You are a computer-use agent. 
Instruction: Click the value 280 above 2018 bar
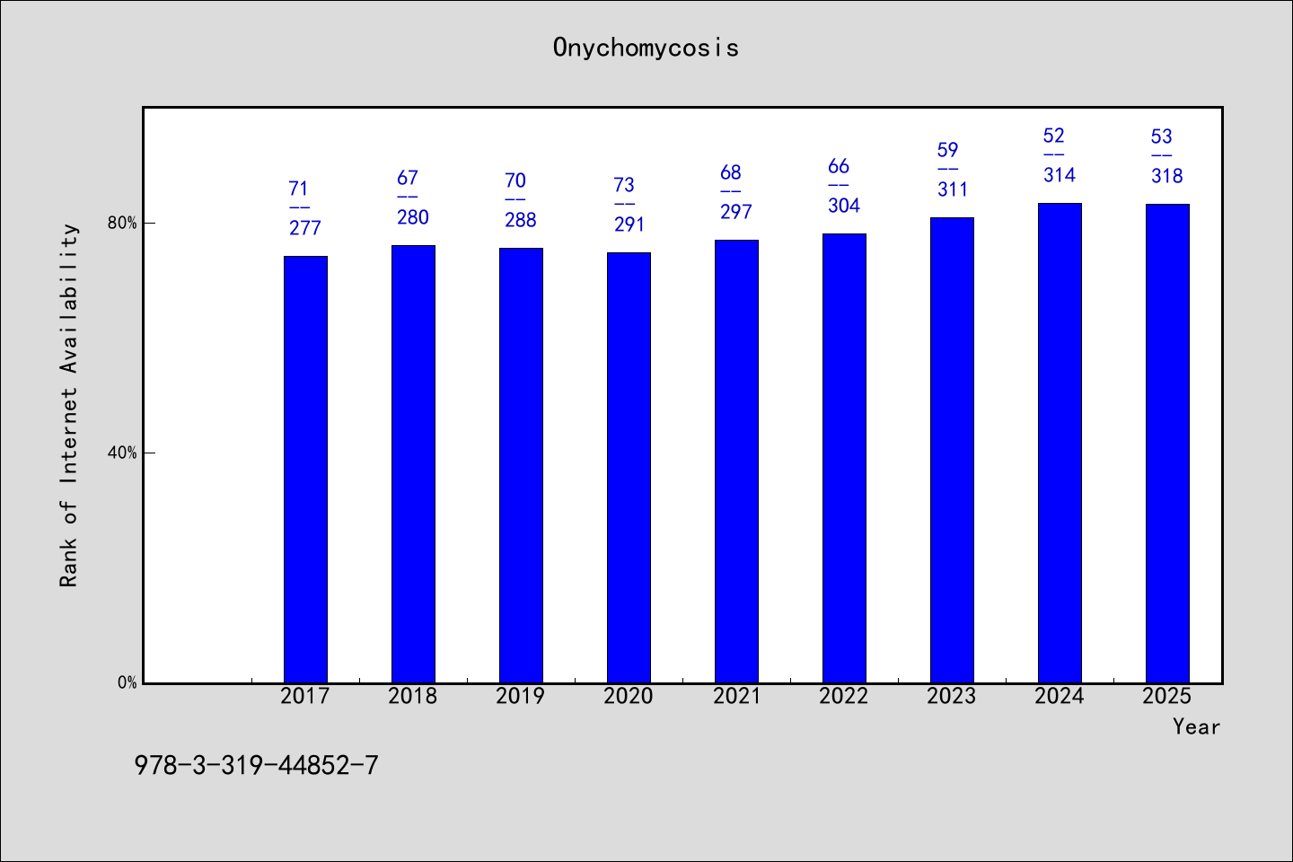pyautogui.click(x=413, y=217)
